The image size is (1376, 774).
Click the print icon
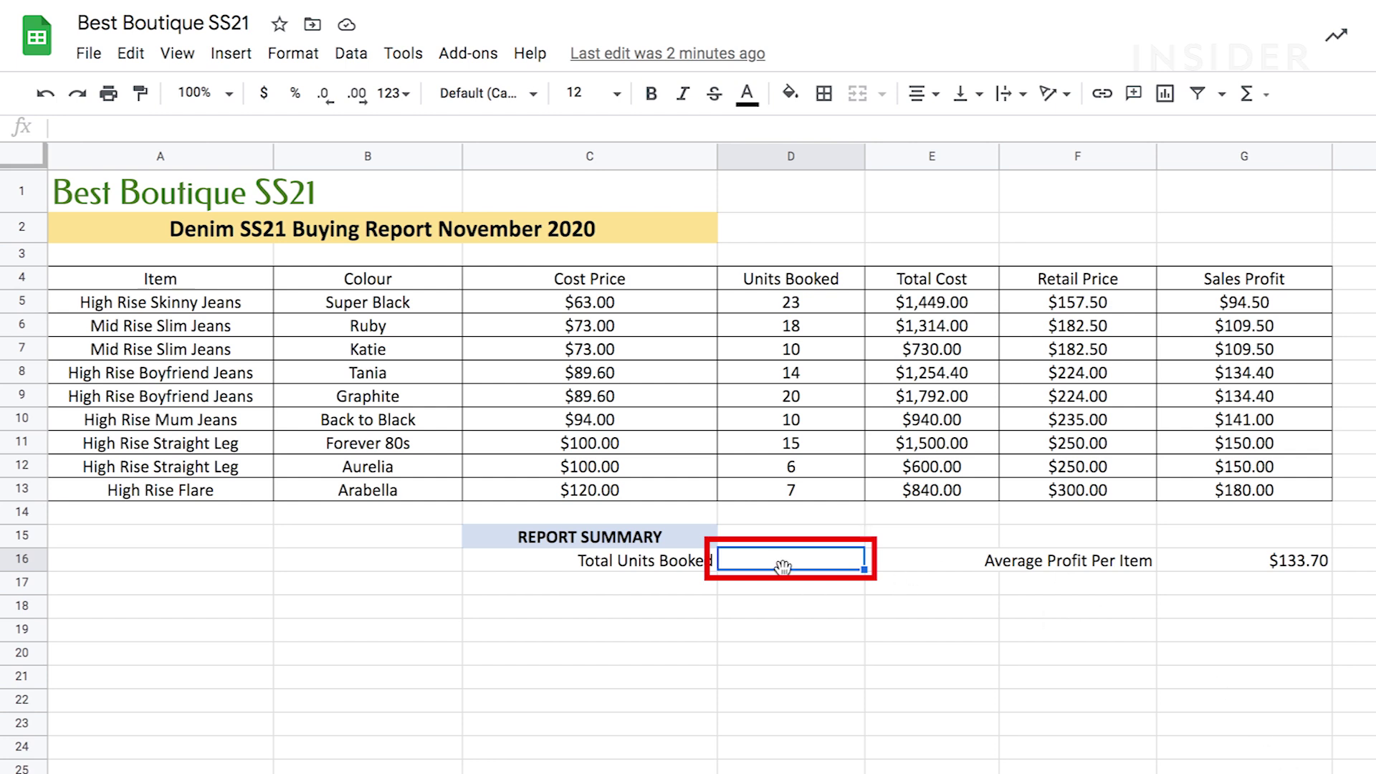[x=108, y=94]
